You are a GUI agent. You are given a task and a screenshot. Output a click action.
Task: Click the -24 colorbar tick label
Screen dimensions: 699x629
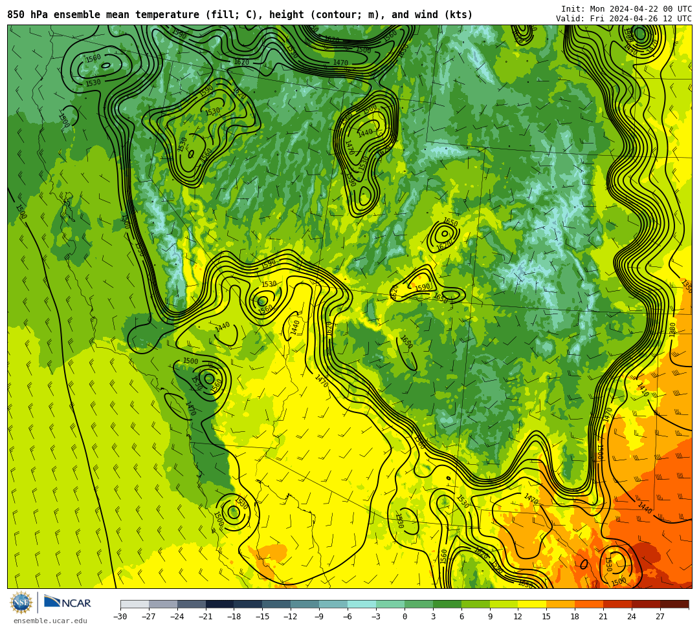point(177,617)
